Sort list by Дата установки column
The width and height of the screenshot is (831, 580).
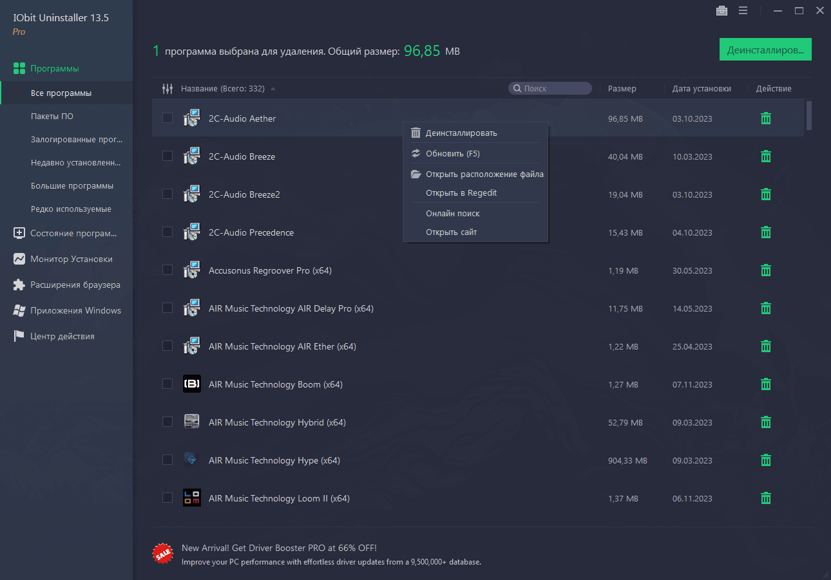(702, 89)
